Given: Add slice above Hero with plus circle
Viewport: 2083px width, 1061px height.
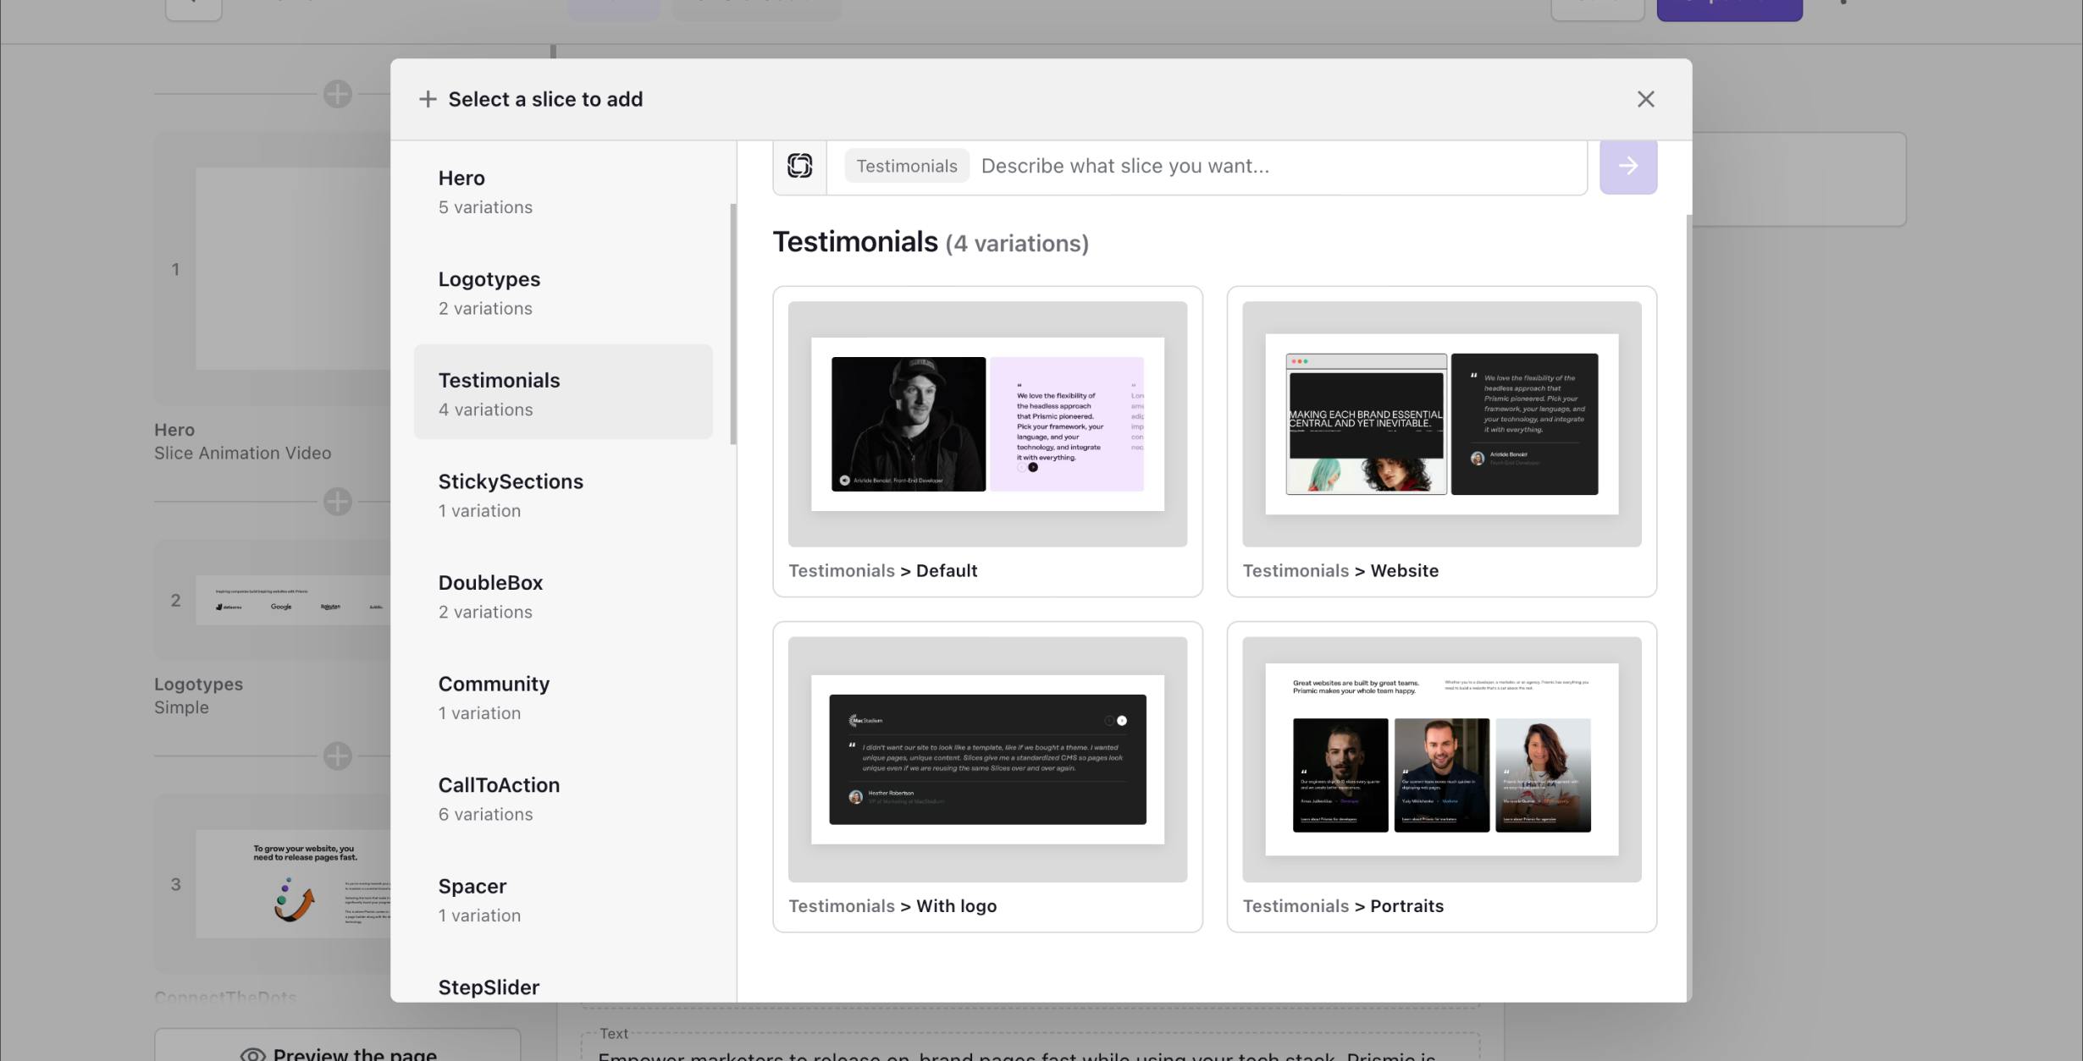Looking at the screenshot, I should coord(338,94).
